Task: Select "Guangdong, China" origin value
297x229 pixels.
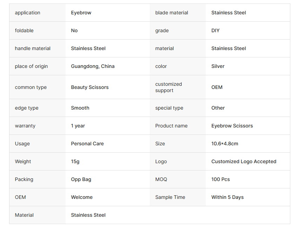Action: (93, 66)
